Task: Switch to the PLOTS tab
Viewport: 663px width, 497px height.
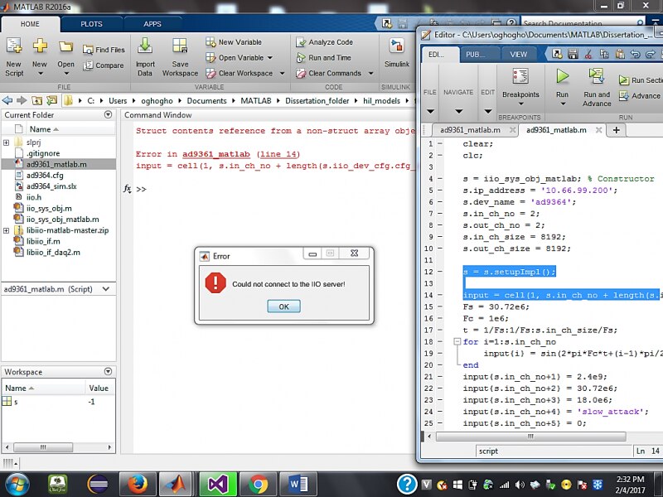Action: coord(91,24)
